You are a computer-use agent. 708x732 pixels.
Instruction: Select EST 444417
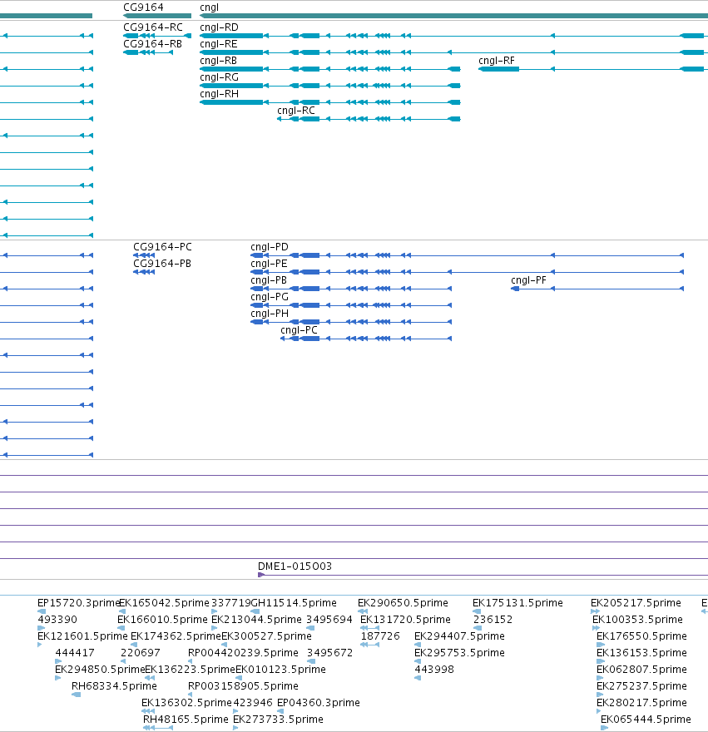75,653
